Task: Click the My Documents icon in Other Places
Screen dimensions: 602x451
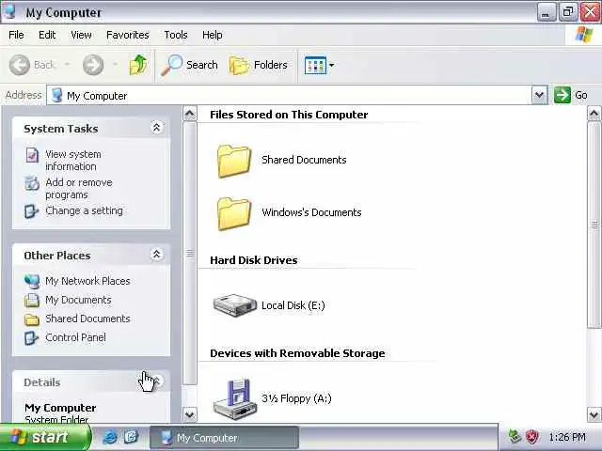Action: tap(32, 301)
